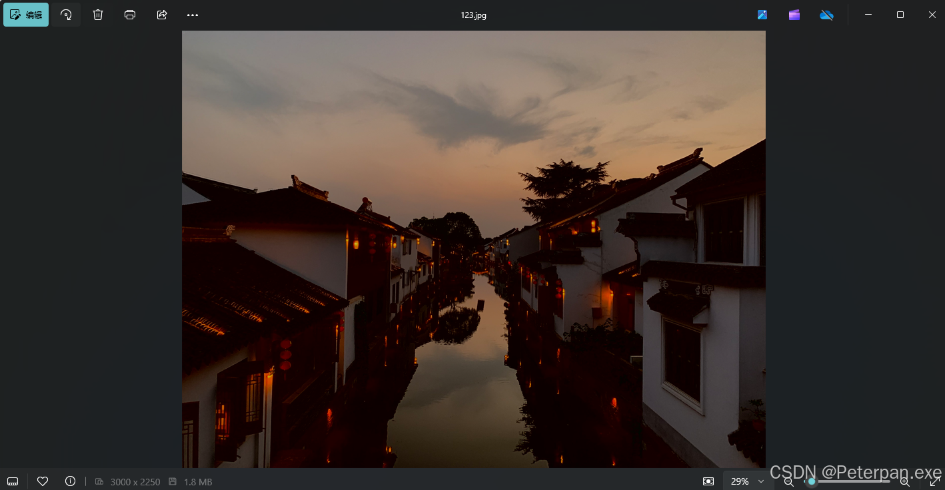Open the 29% zoom level dropdown
The width and height of the screenshot is (945, 490).
tap(747, 481)
